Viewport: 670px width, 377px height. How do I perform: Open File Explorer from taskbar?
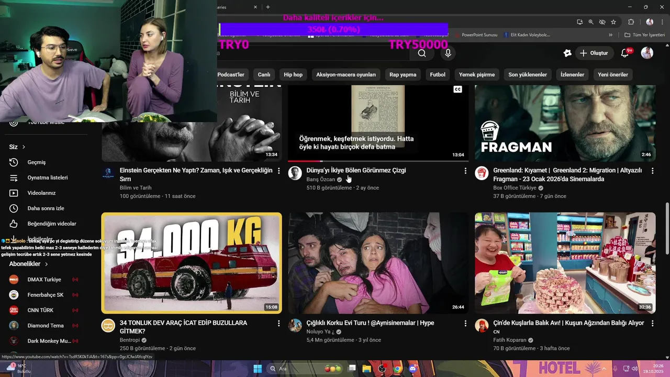(366, 369)
